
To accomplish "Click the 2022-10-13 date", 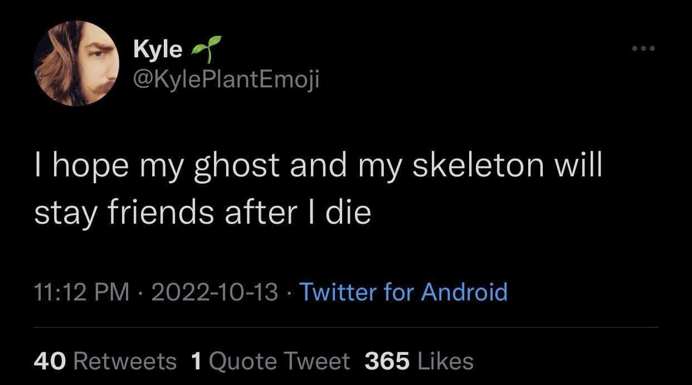I will [215, 292].
